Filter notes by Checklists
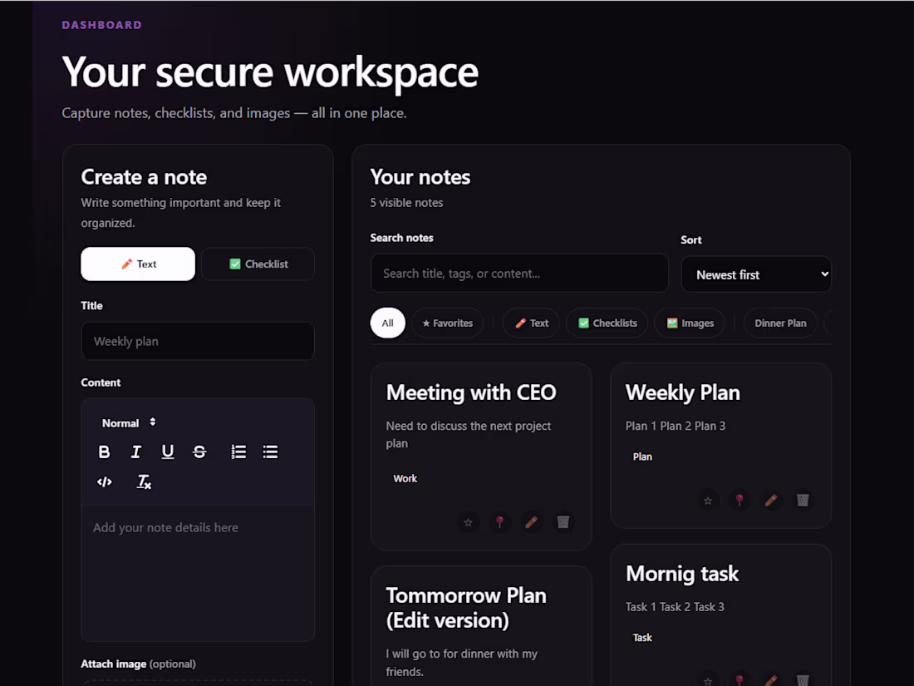 tap(607, 323)
